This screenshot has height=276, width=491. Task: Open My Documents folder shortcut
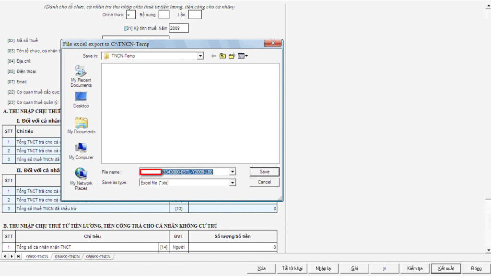point(81,126)
